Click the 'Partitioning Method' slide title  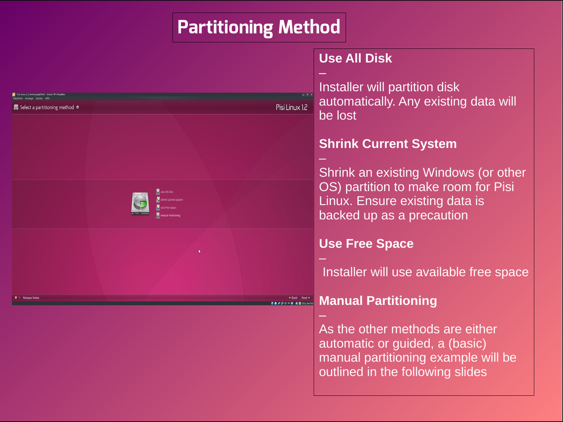tap(259, 27)
